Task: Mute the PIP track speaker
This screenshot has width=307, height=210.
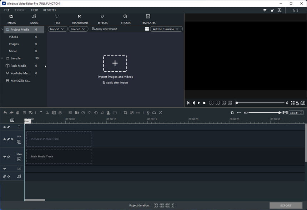Action: click(12, 139)
